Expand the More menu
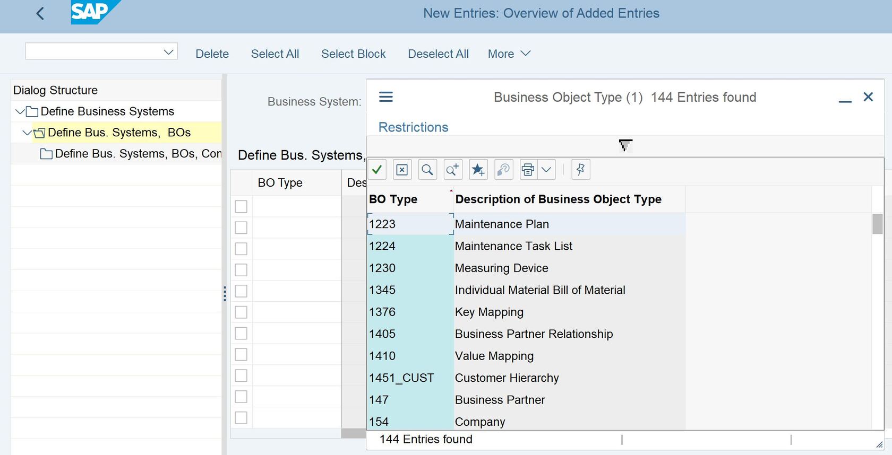 click(509, 54)
